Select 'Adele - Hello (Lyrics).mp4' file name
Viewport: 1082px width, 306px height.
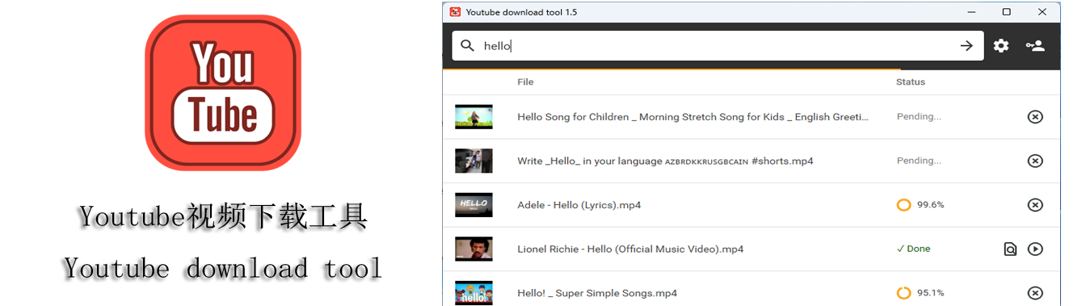(579, 205)
